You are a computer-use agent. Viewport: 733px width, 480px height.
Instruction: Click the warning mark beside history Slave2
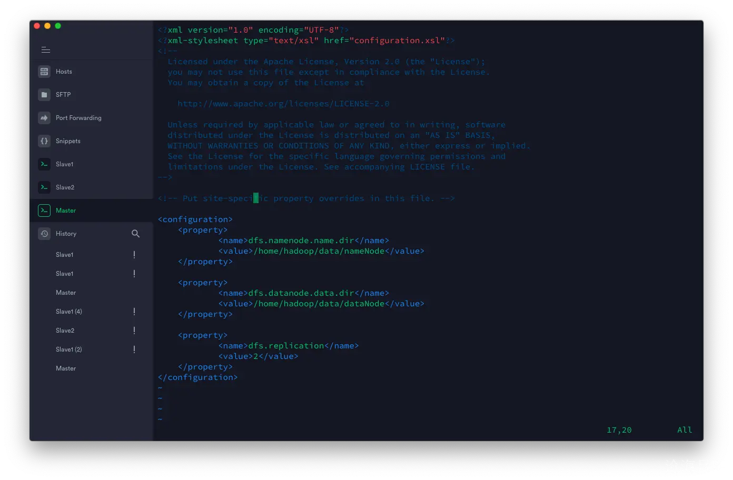[x=134, y=331]
